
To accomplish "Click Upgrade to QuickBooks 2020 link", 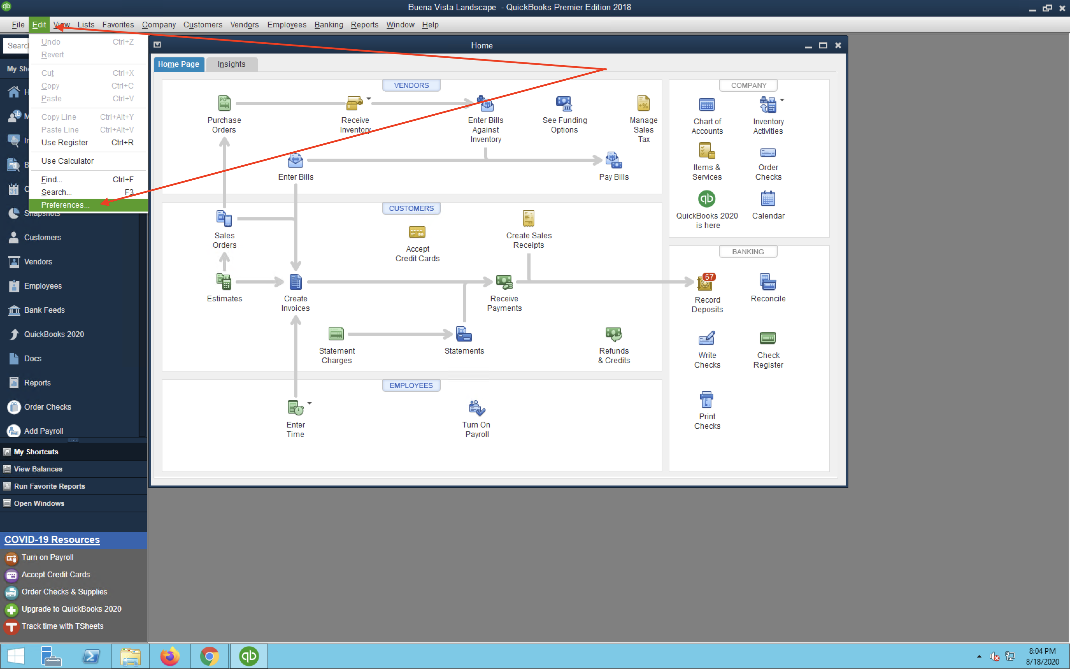I will (x=71, y=609).
